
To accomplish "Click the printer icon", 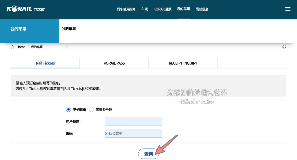I will (x=284, y=47).
